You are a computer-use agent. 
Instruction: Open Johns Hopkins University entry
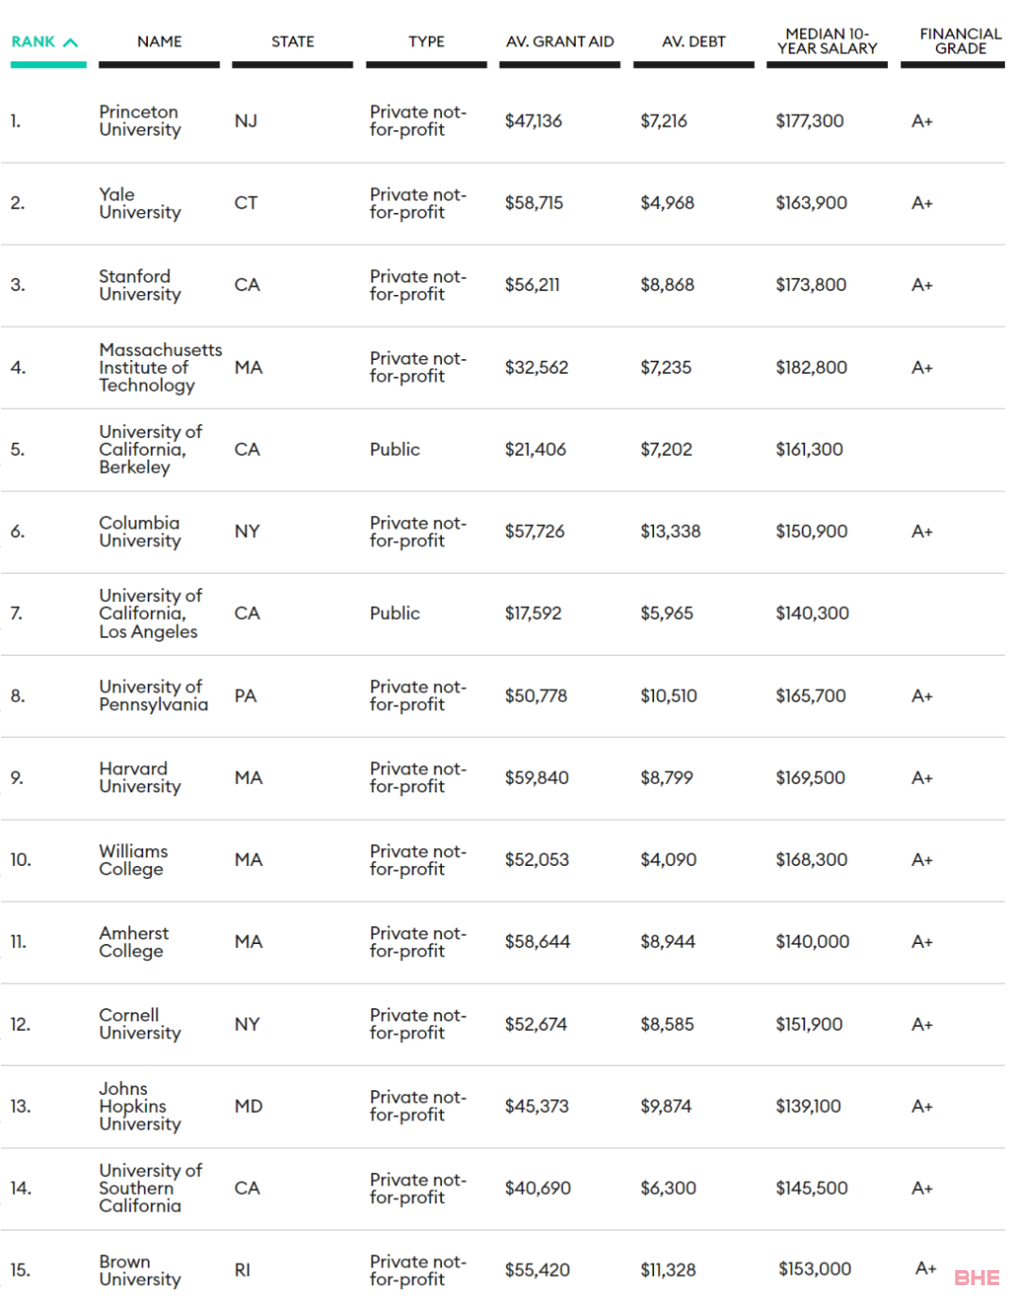140,1106
